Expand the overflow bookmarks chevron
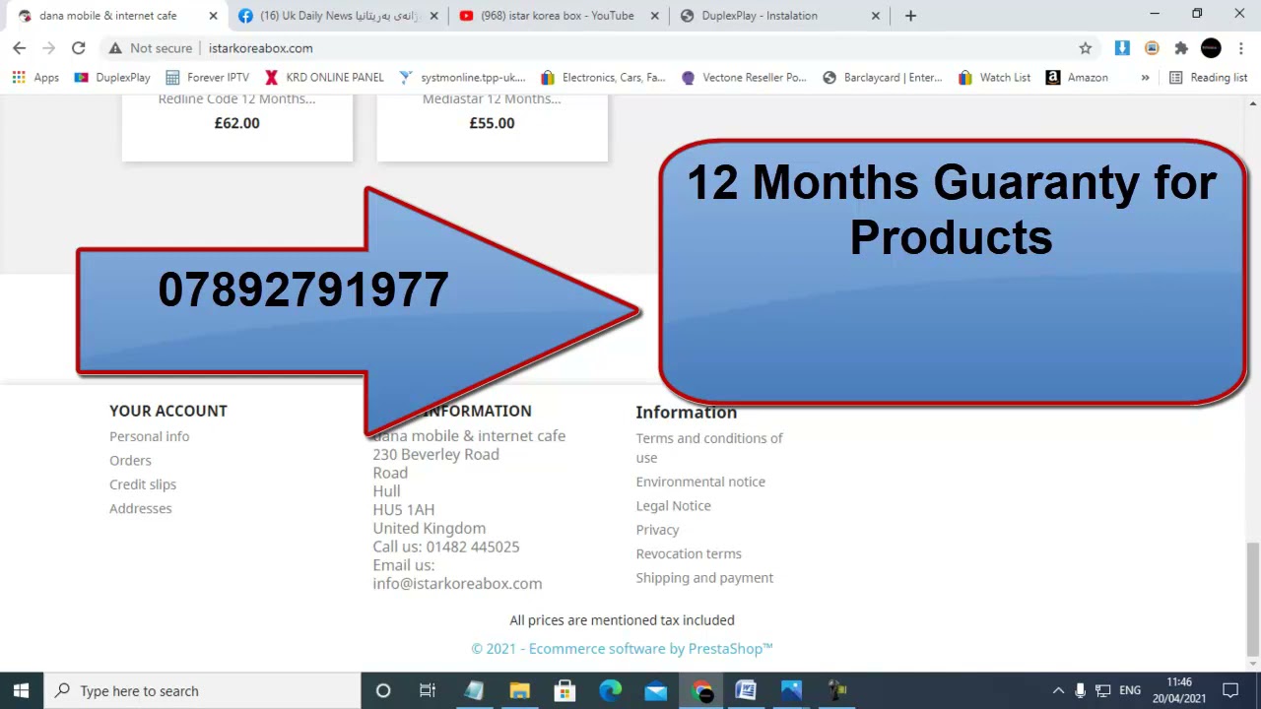The width and height of the screenshot is (1261, 709). click(x=1145, y=78)
